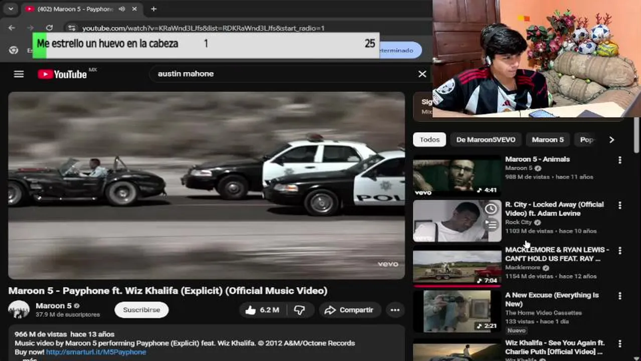Play the A New Excuse thumbnail
This screenshot has height=361, width=641.
click(457, 311)
